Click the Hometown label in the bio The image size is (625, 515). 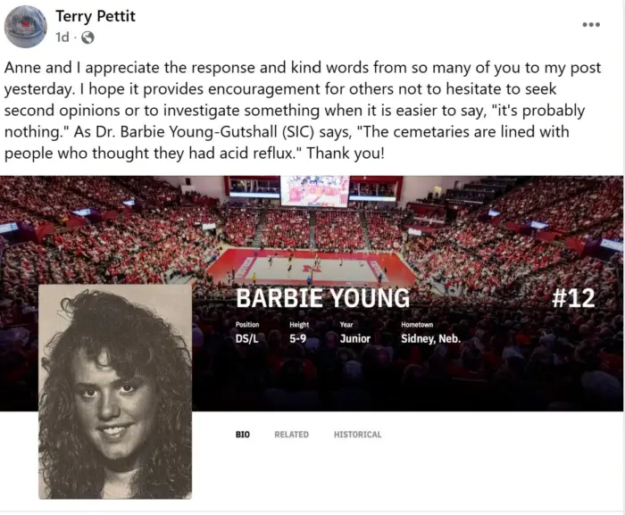click(x=417, y=325)
